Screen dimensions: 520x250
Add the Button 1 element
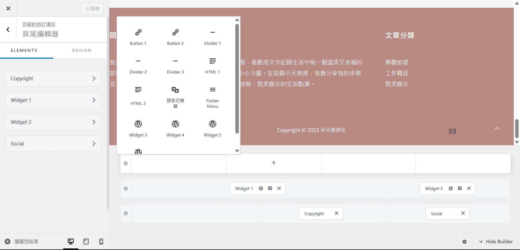(x=138, y=37)
